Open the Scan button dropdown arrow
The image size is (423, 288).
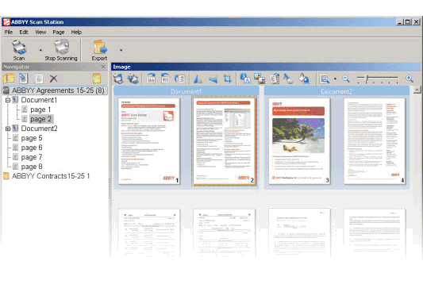tap(40, 50)
